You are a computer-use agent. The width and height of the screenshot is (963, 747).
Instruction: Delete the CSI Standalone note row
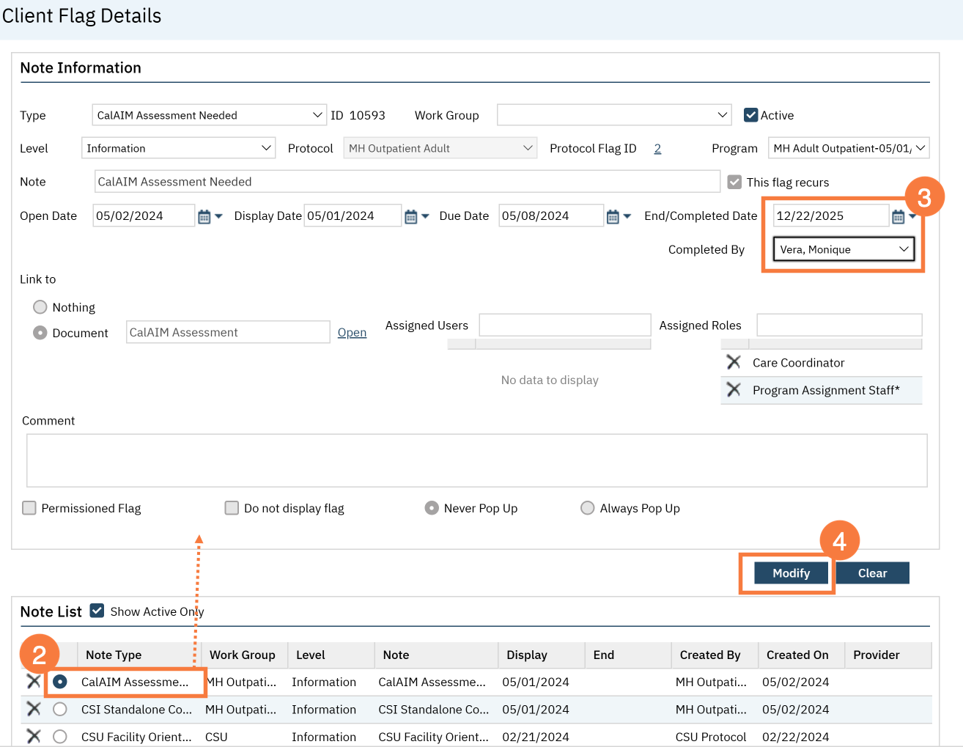tap(34, 709)
